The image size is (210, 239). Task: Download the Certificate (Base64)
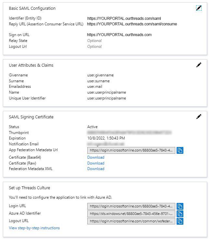click(96, 157)
